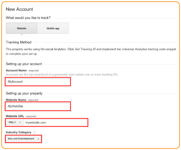Click the What would you like to track heading
The width and height of the screenshot is (181, 150).
(x=28, y=18)
